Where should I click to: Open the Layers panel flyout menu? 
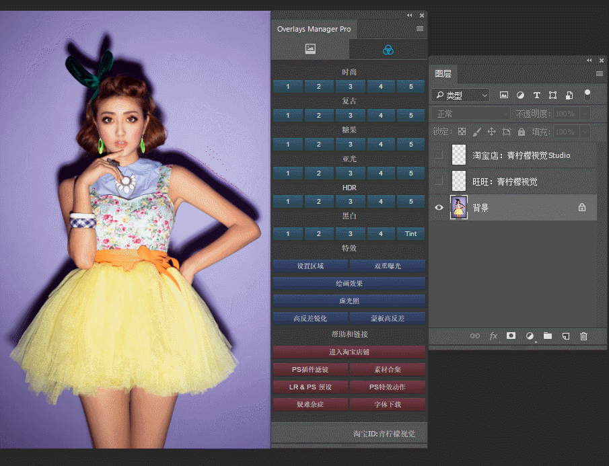[599, 74]
